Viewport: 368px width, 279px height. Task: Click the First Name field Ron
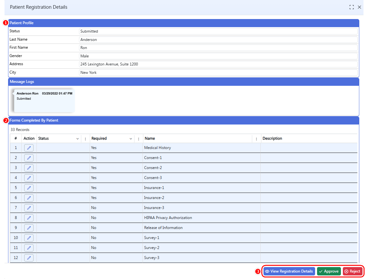[x=218, y=48]
